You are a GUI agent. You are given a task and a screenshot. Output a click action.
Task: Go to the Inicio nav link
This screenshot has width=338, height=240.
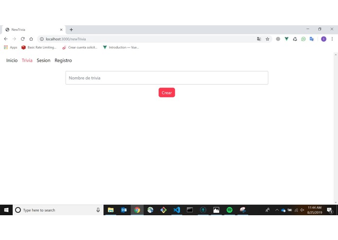click(12, 60)
